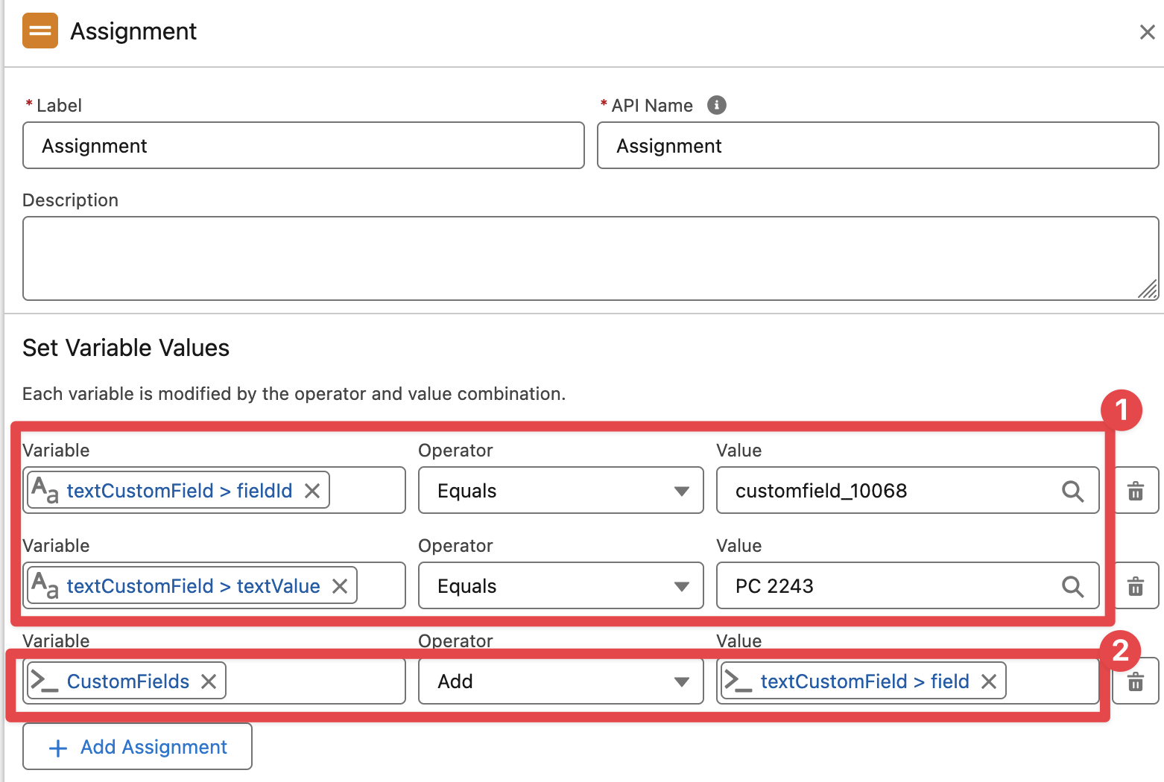
Task: Delete the CustomFields assignment row via trash icon
Action: click(x=1135, y=681)
